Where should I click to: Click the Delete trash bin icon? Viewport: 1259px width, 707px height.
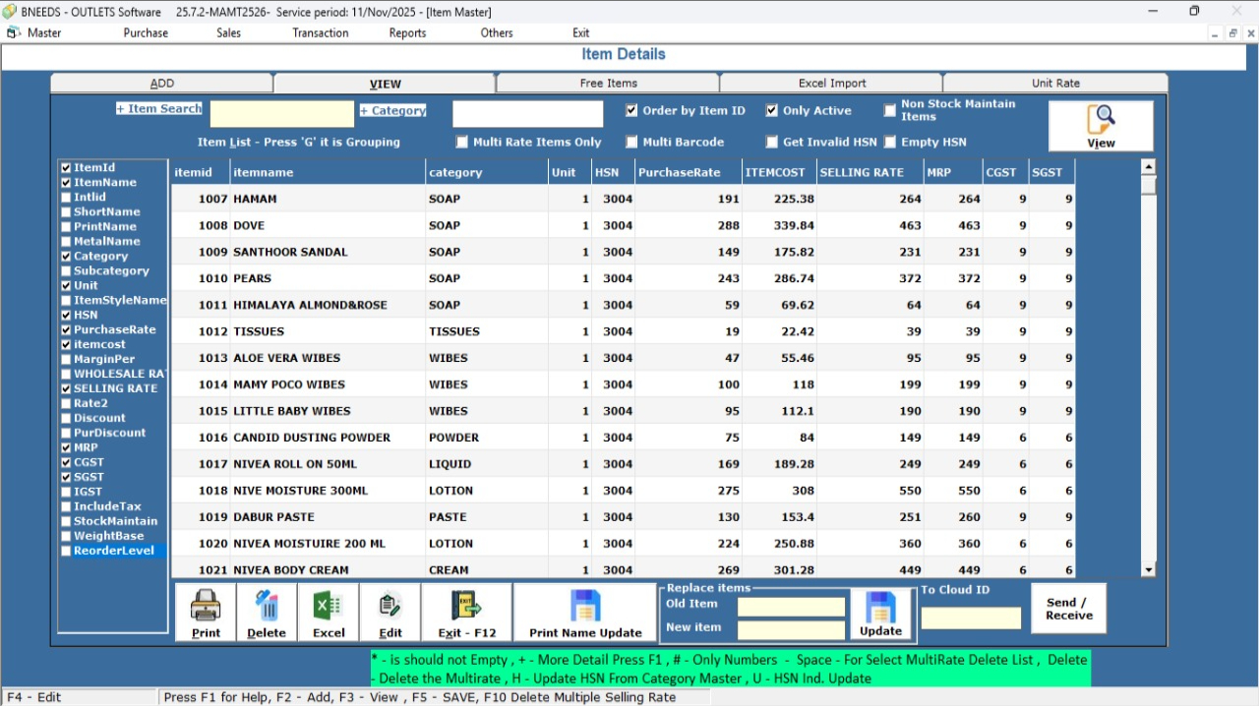click(x=267, y=606)
